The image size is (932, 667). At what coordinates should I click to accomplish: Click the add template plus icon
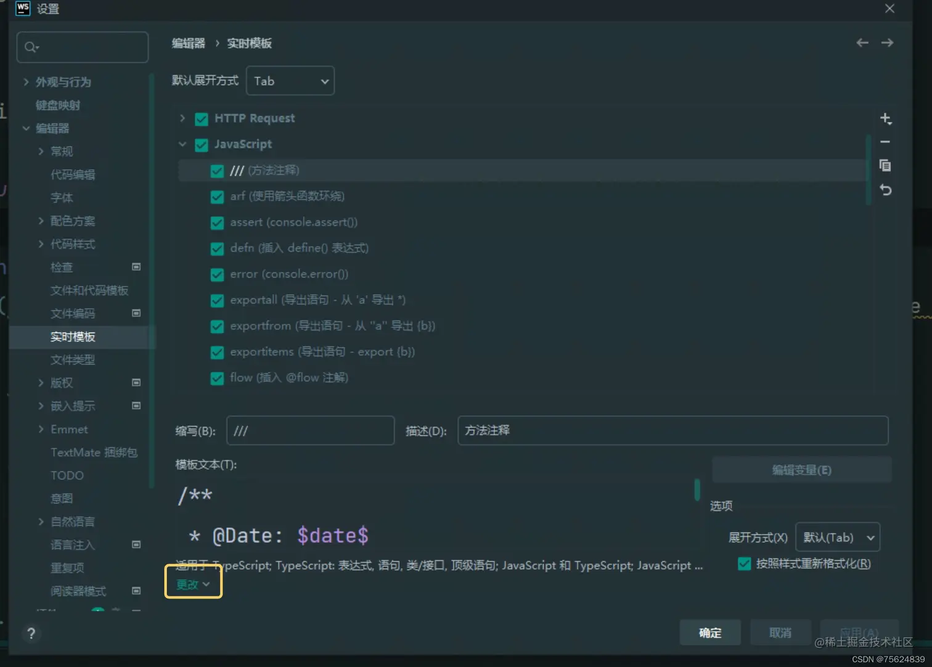tap(886, 118)
